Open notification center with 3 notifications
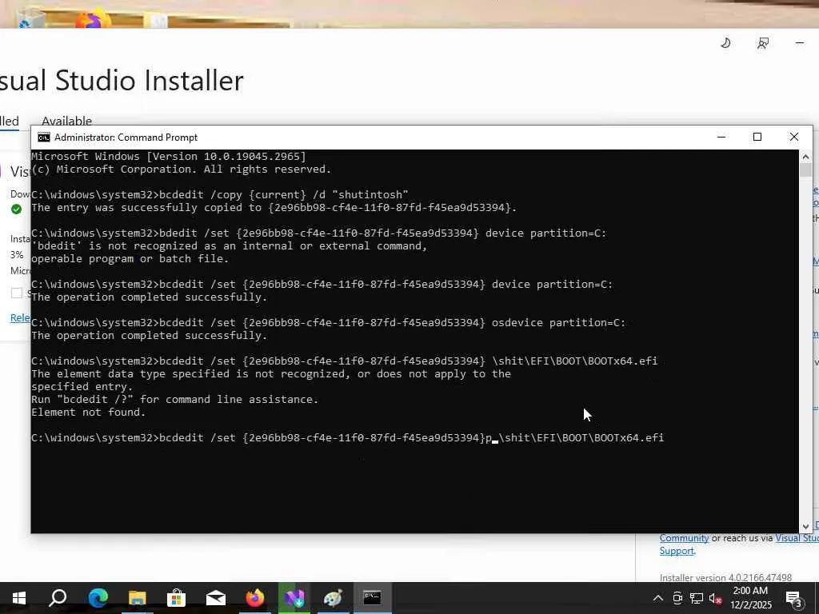 [x=795, y=599]
